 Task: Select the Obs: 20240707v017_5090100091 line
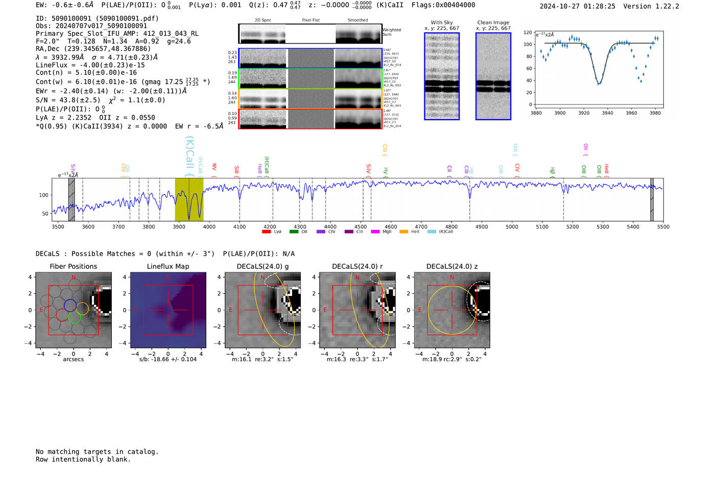click(x=91, y=26)
